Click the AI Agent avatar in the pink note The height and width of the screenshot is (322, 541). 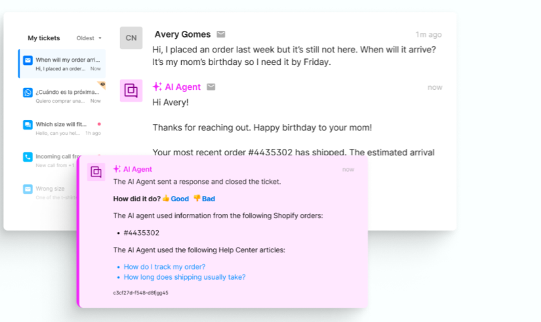point(97,172)
